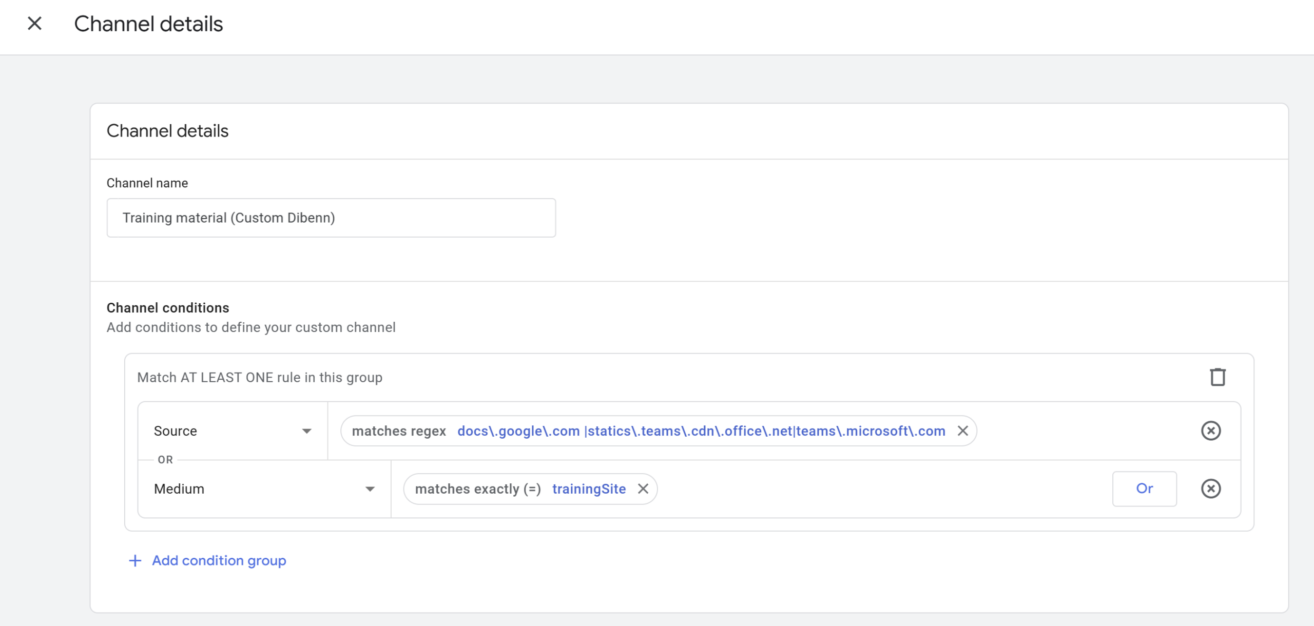Remove the Medium condition row
The image size is (1314, 626).
click(1211, 488)
